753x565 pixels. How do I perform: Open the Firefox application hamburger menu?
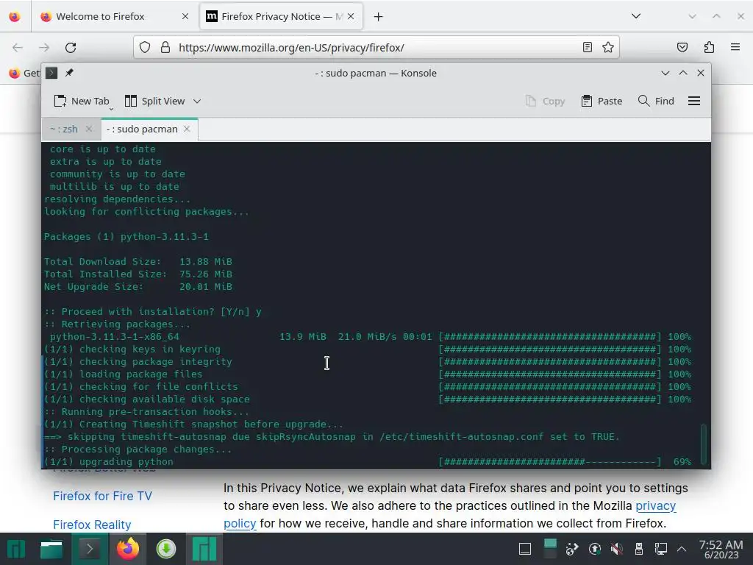(735, 47)
